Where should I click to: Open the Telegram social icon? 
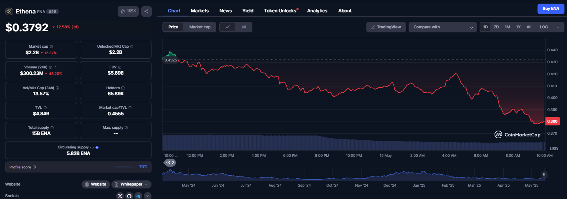[x=138, y=196]
